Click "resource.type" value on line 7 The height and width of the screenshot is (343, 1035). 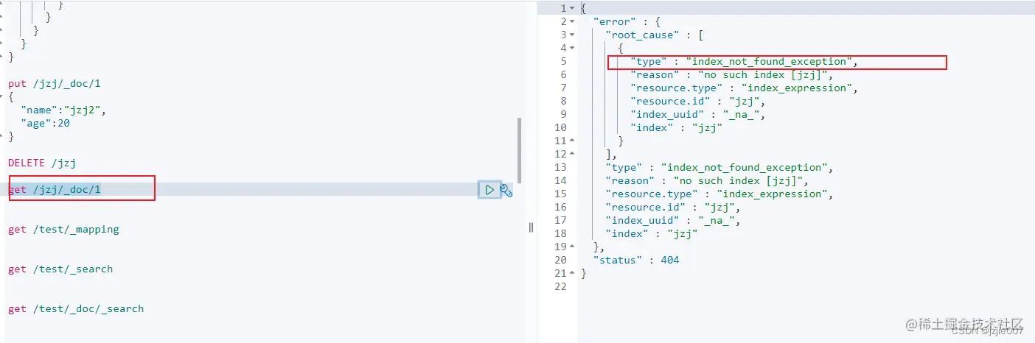[x=796, y=88]
